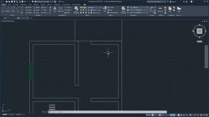Expand the Properties panel
Screen dimensions: 209x117
coord(134,15)
